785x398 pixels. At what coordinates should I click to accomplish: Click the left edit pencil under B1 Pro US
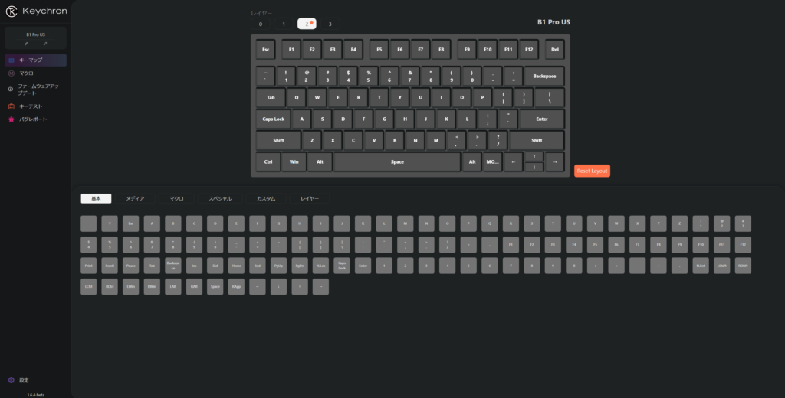pyautogui.click(x=26, y=44)
